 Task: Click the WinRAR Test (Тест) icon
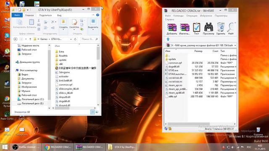click(196, 29)
